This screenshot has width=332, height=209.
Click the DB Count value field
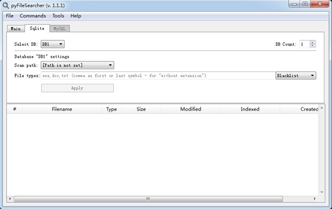tap(305, 44)
